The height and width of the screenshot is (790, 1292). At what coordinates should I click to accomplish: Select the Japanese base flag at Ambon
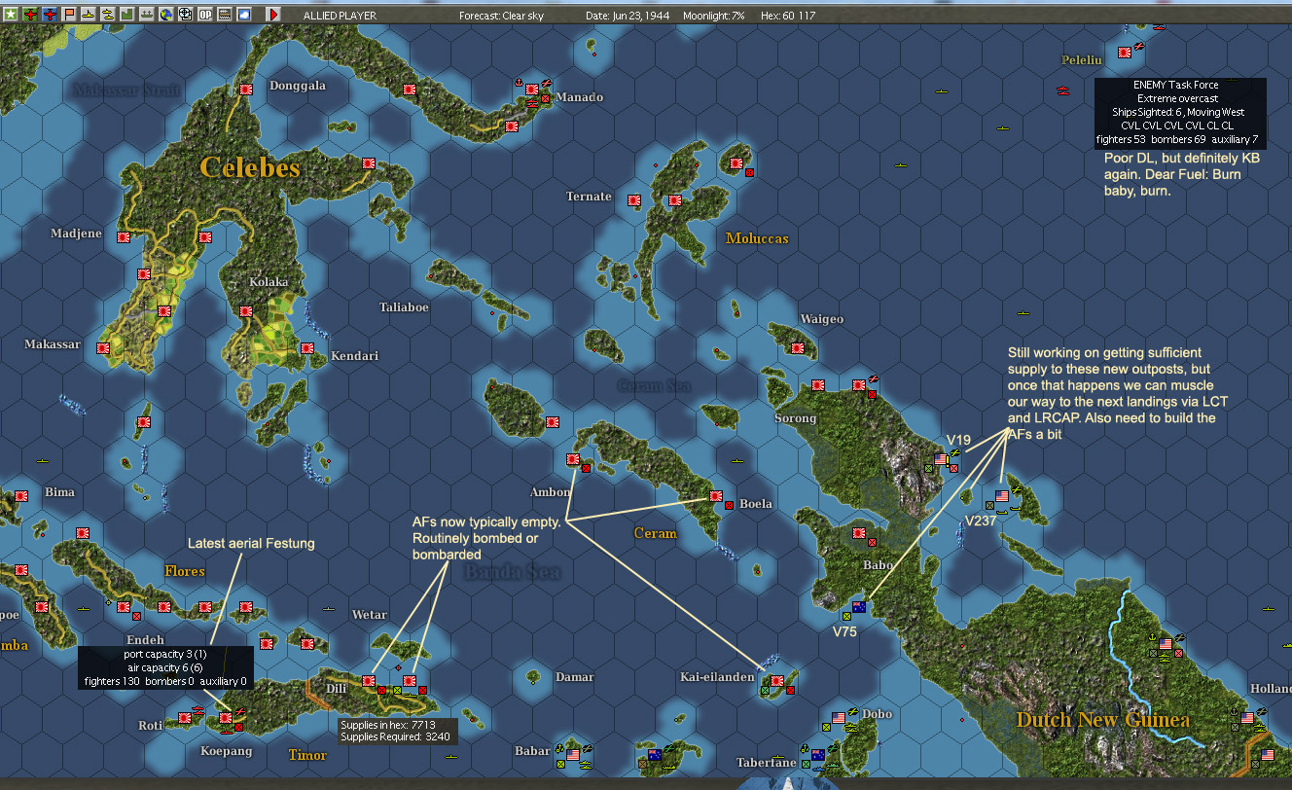[x=573, y=460]
